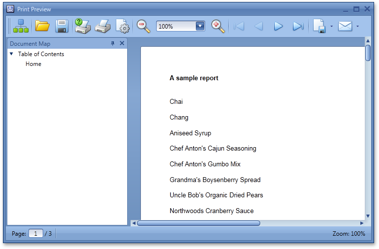Click 'Northwoods Cranberry Sauce' text

point(212,211)
